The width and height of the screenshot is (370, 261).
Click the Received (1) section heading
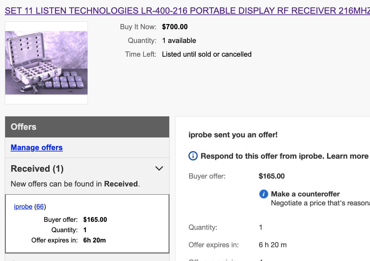coord(37,169)
